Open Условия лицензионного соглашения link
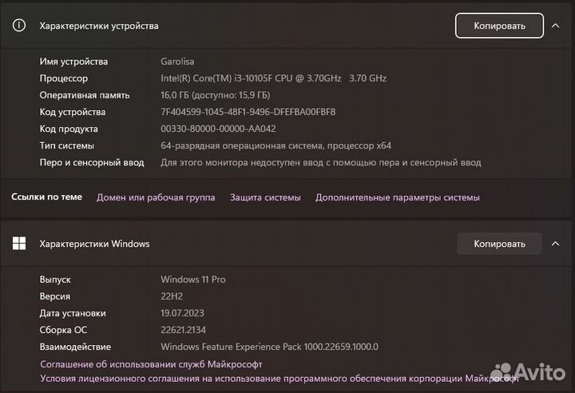Viewport: 575px width, 393px height. click(264, 379)
